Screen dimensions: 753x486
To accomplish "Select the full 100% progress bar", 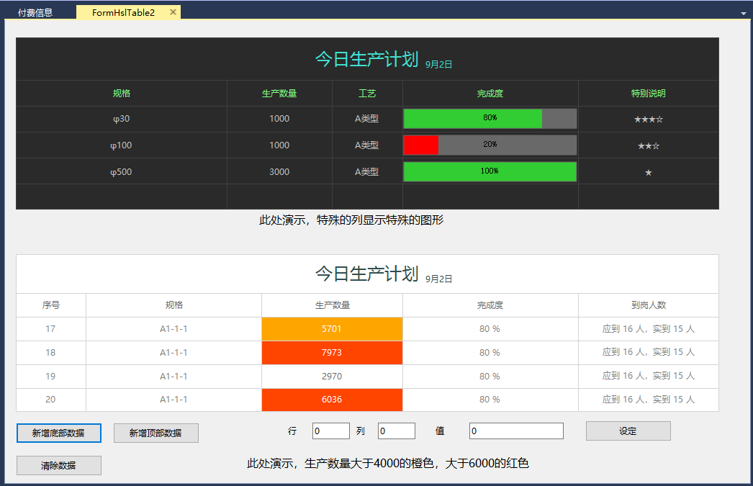I will (490, 171).
